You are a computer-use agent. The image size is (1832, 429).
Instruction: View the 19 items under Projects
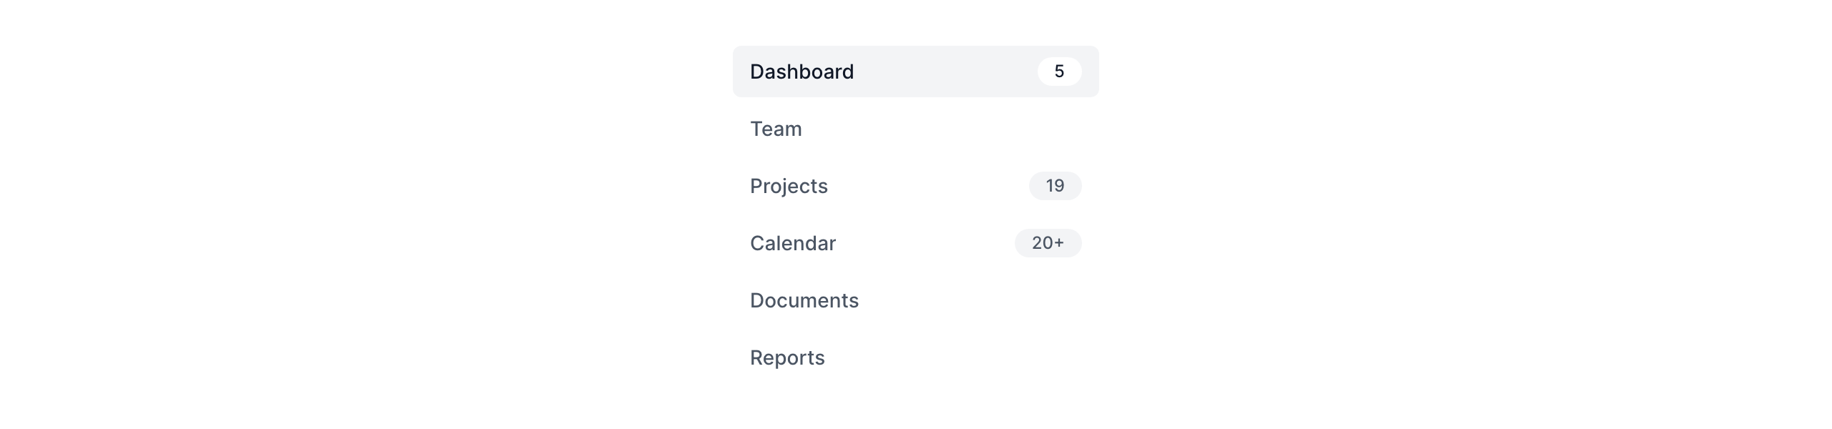pyautogui.click(x=1055, y=186)
